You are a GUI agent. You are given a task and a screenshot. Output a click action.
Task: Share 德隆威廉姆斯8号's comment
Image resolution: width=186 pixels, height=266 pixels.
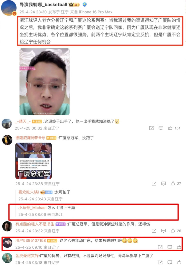click(x=154, y=183)
